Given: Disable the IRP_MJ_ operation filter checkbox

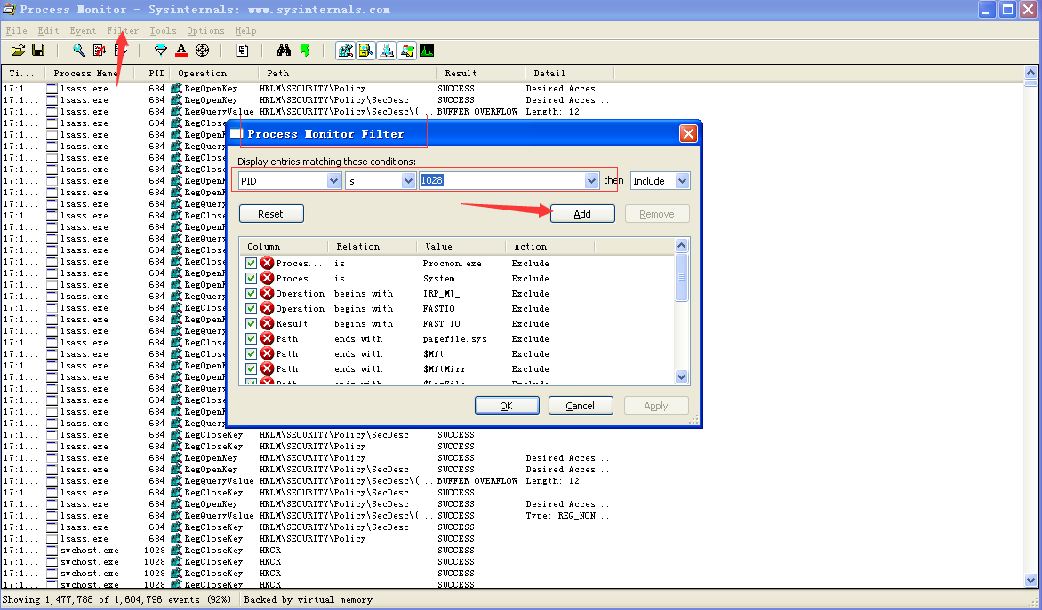Looking at the screenshot, I should point(252,293).
